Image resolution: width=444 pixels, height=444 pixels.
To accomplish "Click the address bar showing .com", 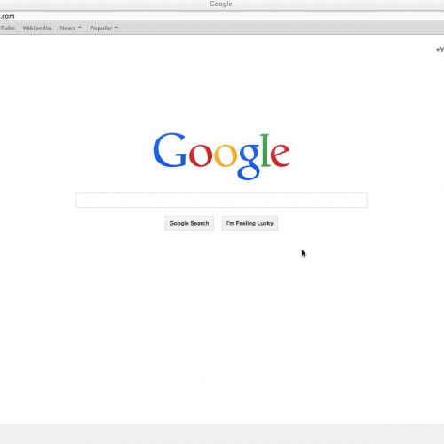I will coord(222,16).
